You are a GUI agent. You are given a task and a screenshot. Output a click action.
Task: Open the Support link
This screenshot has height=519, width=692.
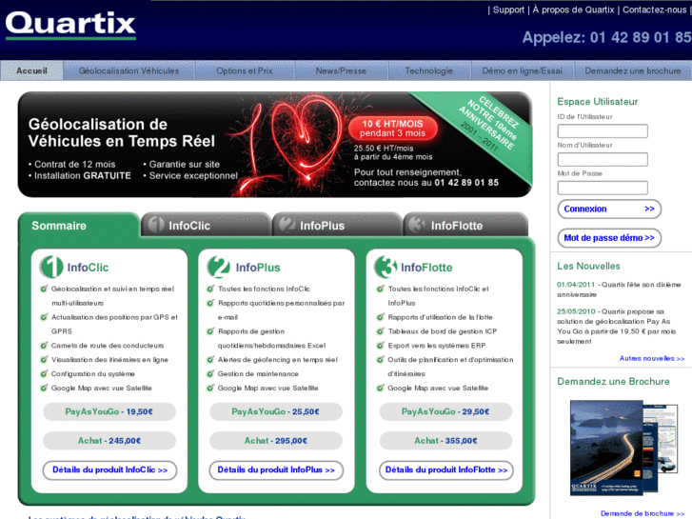[x=508, y=10]
